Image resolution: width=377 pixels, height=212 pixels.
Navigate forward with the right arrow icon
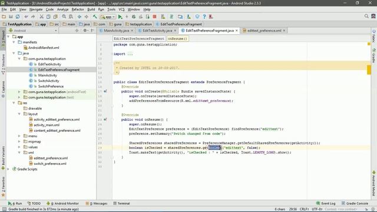[x=87, y=16]
